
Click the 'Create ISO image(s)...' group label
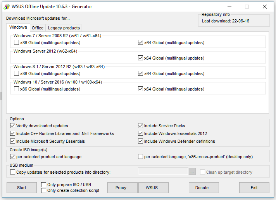[x=30, y=150]
